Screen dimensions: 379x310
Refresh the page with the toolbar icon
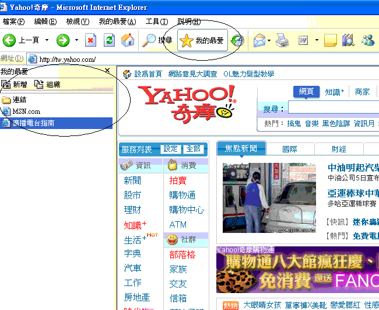click(x=109, y=40)
